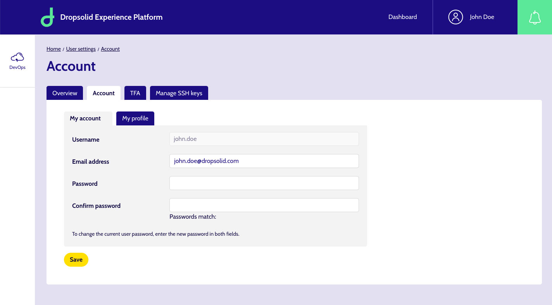Image resolution: width=552 pixels, height=305 pixels.
Task: Click the disabled Username field
Action: click(x=264, y=139)
